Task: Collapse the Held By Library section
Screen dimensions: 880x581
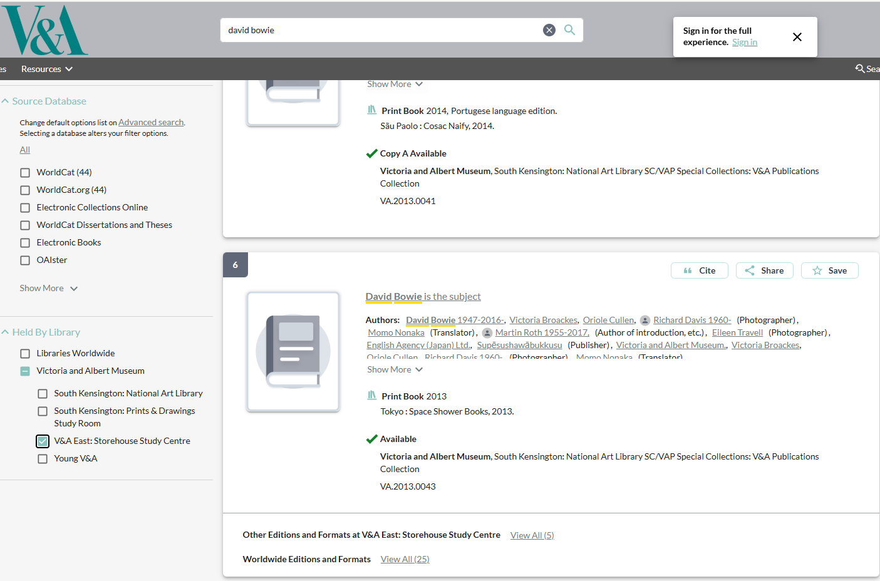Action: (x=6, y=332)
